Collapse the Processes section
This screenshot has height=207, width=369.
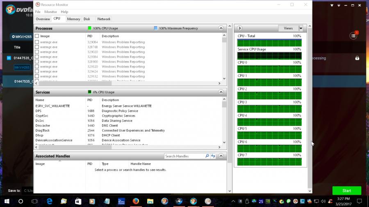pos(221,28)
